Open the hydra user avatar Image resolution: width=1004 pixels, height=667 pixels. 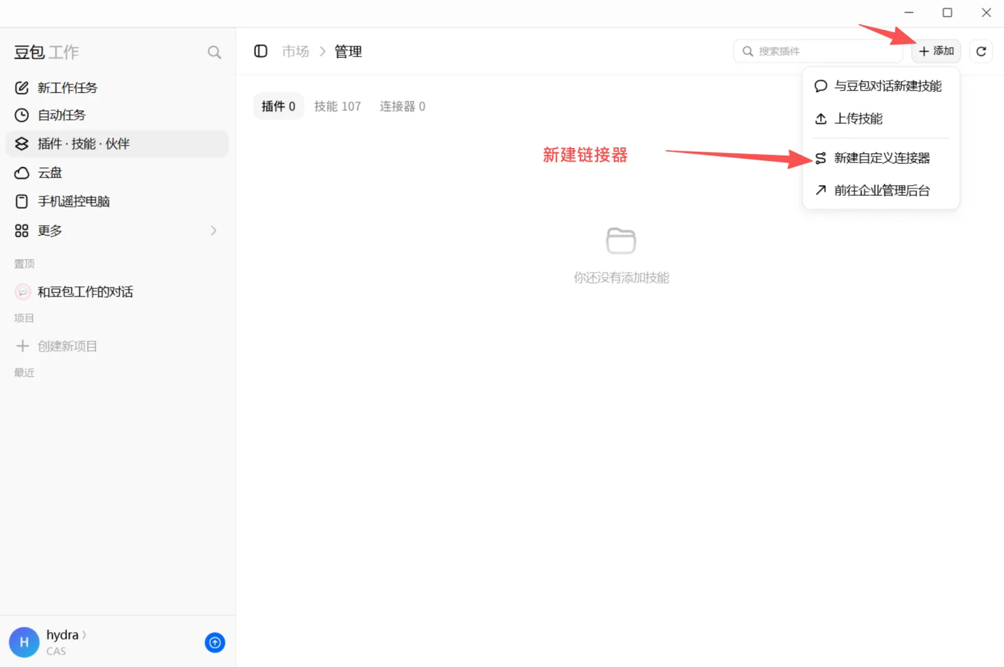click(x=24, y=642)
